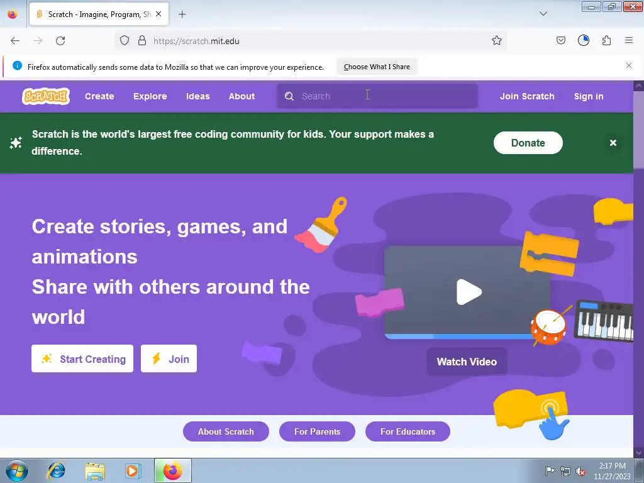Viewport: 644px width, 483px height.
Task: Focus the Scratch search field
Action: click(377, 96)
